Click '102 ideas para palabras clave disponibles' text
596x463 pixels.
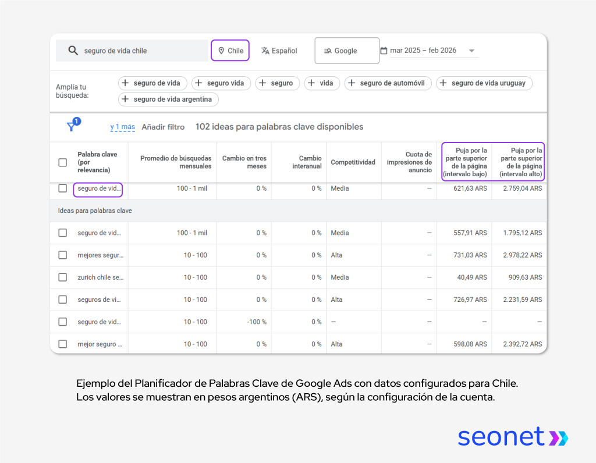[279, 127]
